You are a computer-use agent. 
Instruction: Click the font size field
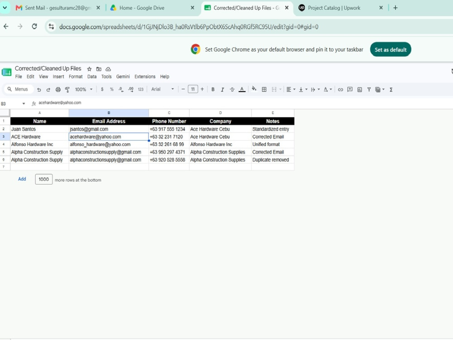[x=193, y=89]
